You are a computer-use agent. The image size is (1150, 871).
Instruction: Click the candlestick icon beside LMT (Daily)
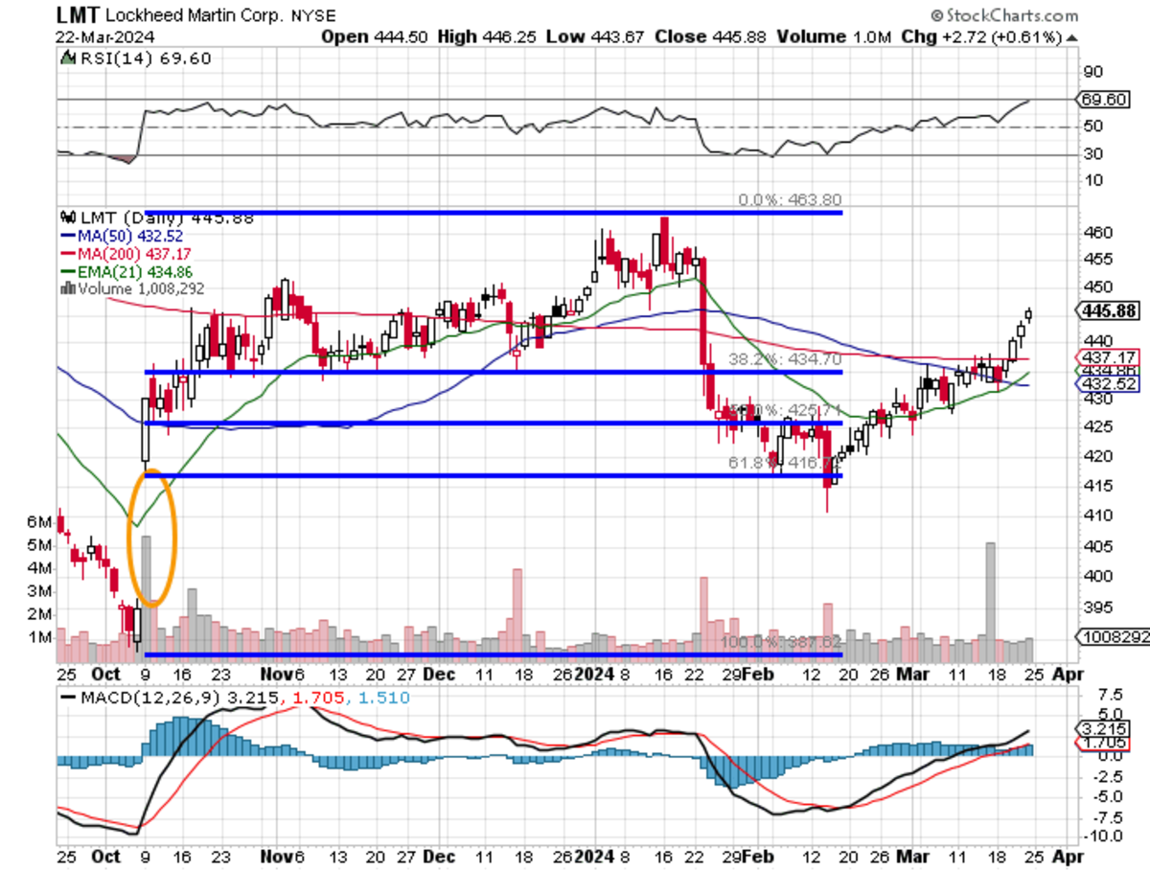(66, 218)
